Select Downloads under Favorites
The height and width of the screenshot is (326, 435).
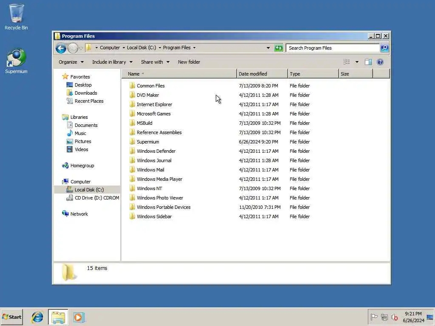[86, 93]
